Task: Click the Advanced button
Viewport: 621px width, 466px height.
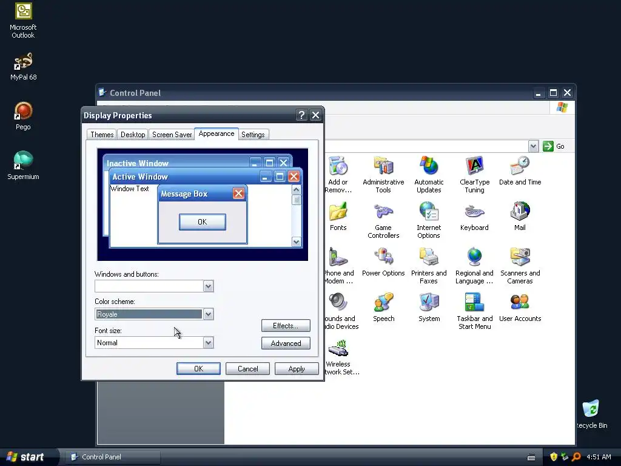Action: point(286,343)
